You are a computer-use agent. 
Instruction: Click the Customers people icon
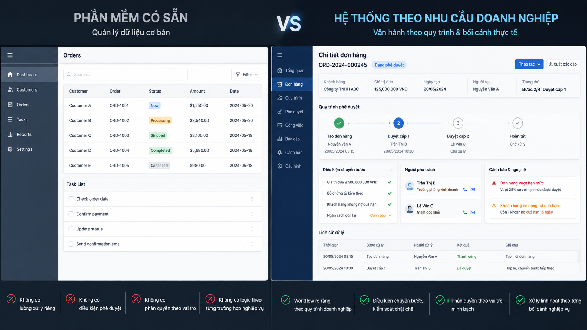(10, 90)
